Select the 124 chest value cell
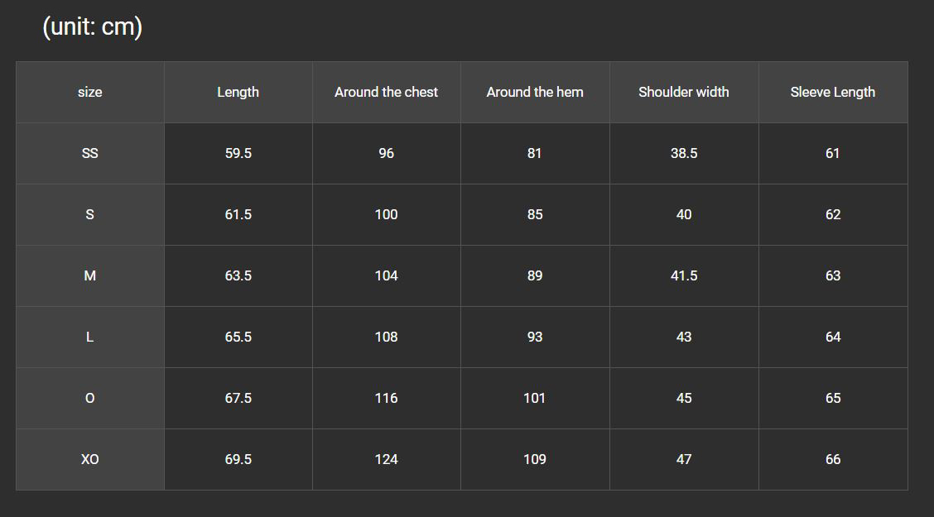Image resolution: width=934 pixels, height=517 pixels. pyautogui.click(x=387, y=460)
